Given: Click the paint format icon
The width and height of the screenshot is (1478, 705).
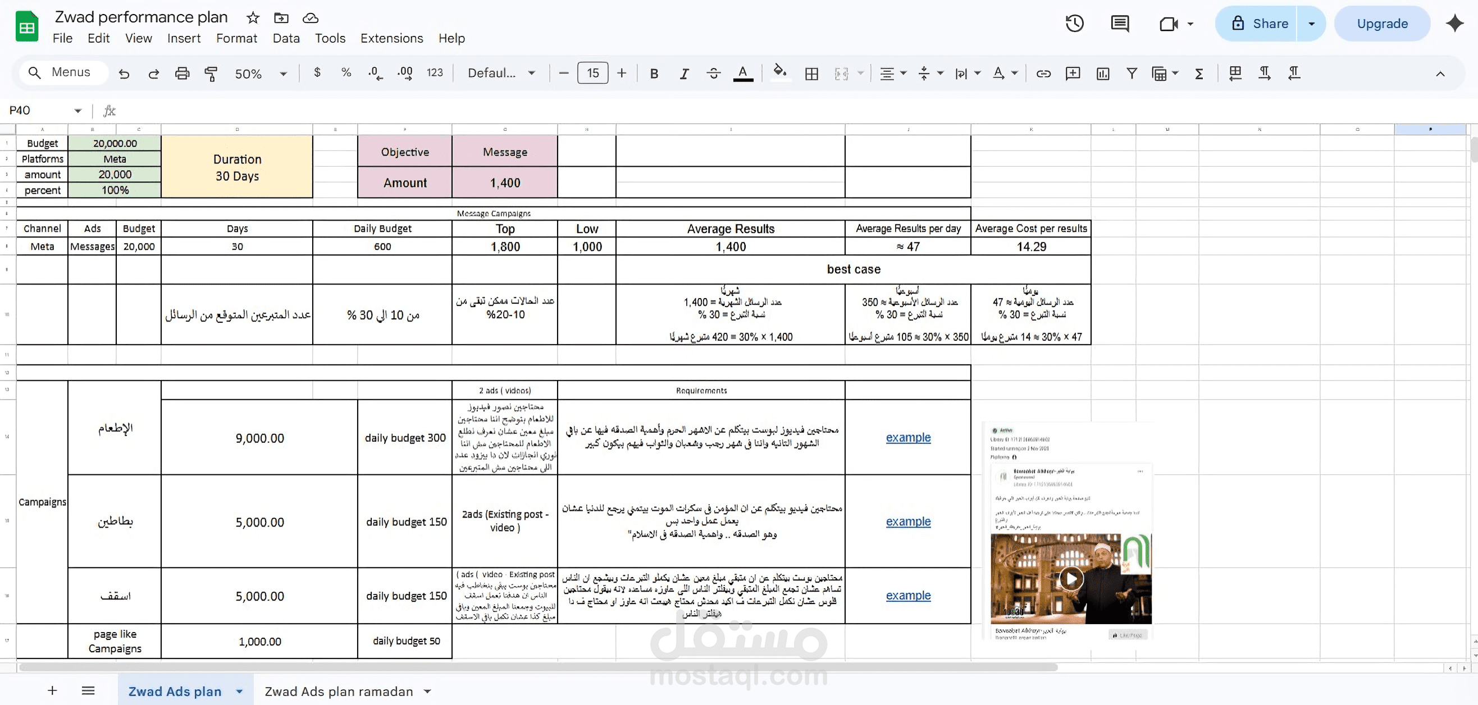Looking at the screenshot, I should [211, 74].
